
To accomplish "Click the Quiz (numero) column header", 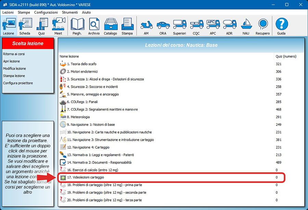I will click(x=286, y=57).
